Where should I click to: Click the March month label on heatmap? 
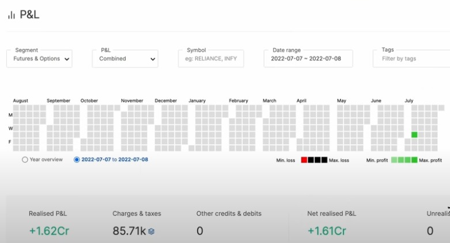click(270, 101)
